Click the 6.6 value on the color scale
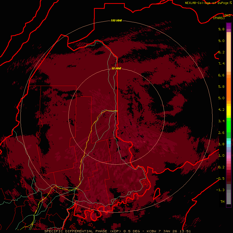The width and height of the screenshot is (233, 233). click(x=221, y=75)
